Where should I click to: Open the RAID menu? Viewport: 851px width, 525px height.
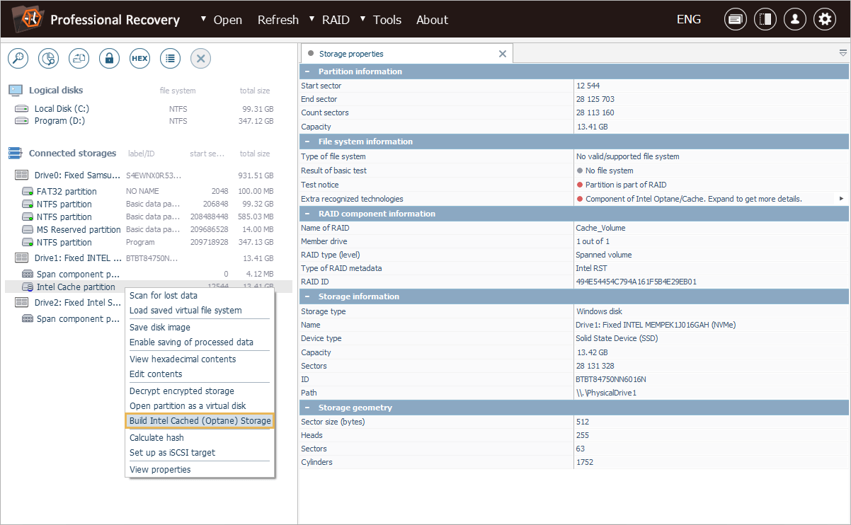(336, 20)
